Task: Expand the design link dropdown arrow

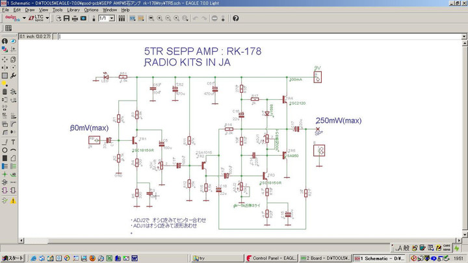Action: (x=24, y=18)
